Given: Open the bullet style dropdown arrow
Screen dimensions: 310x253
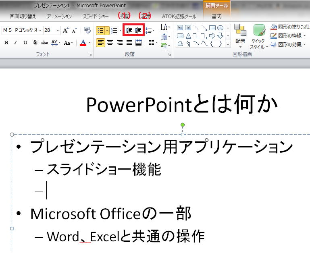Looking at the screenshot, I should (107, 31).
